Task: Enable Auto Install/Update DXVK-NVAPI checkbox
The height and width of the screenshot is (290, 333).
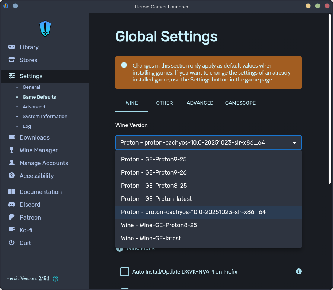Action: tap(125, 272)
